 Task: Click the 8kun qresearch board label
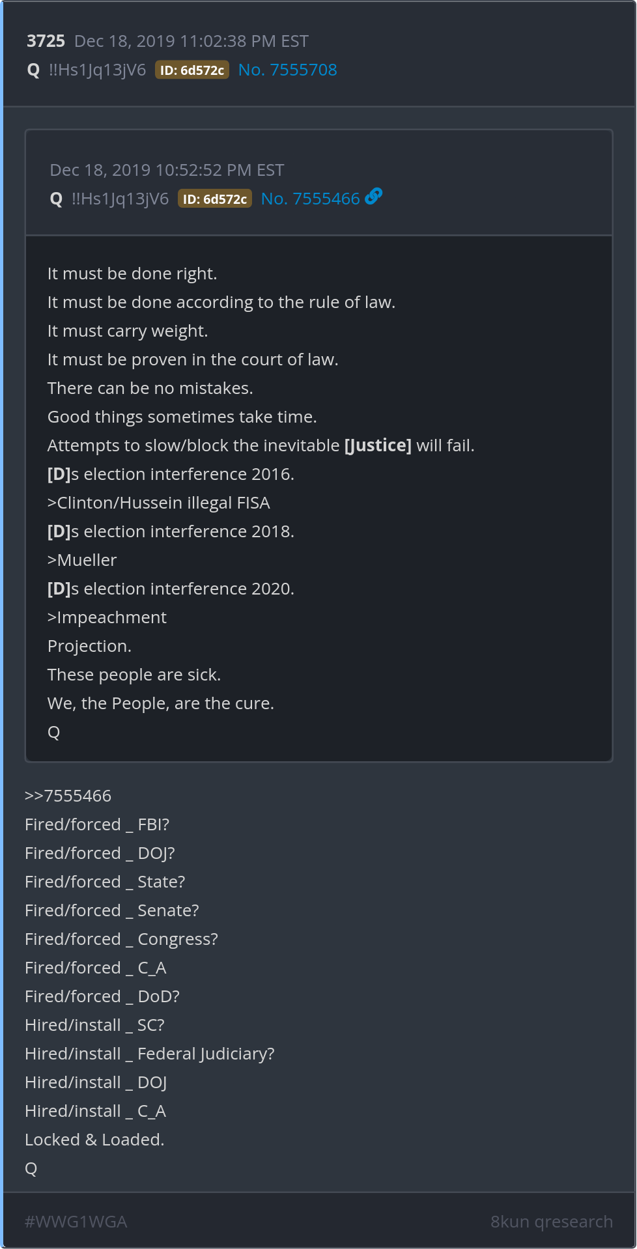tap(551, 1222)
